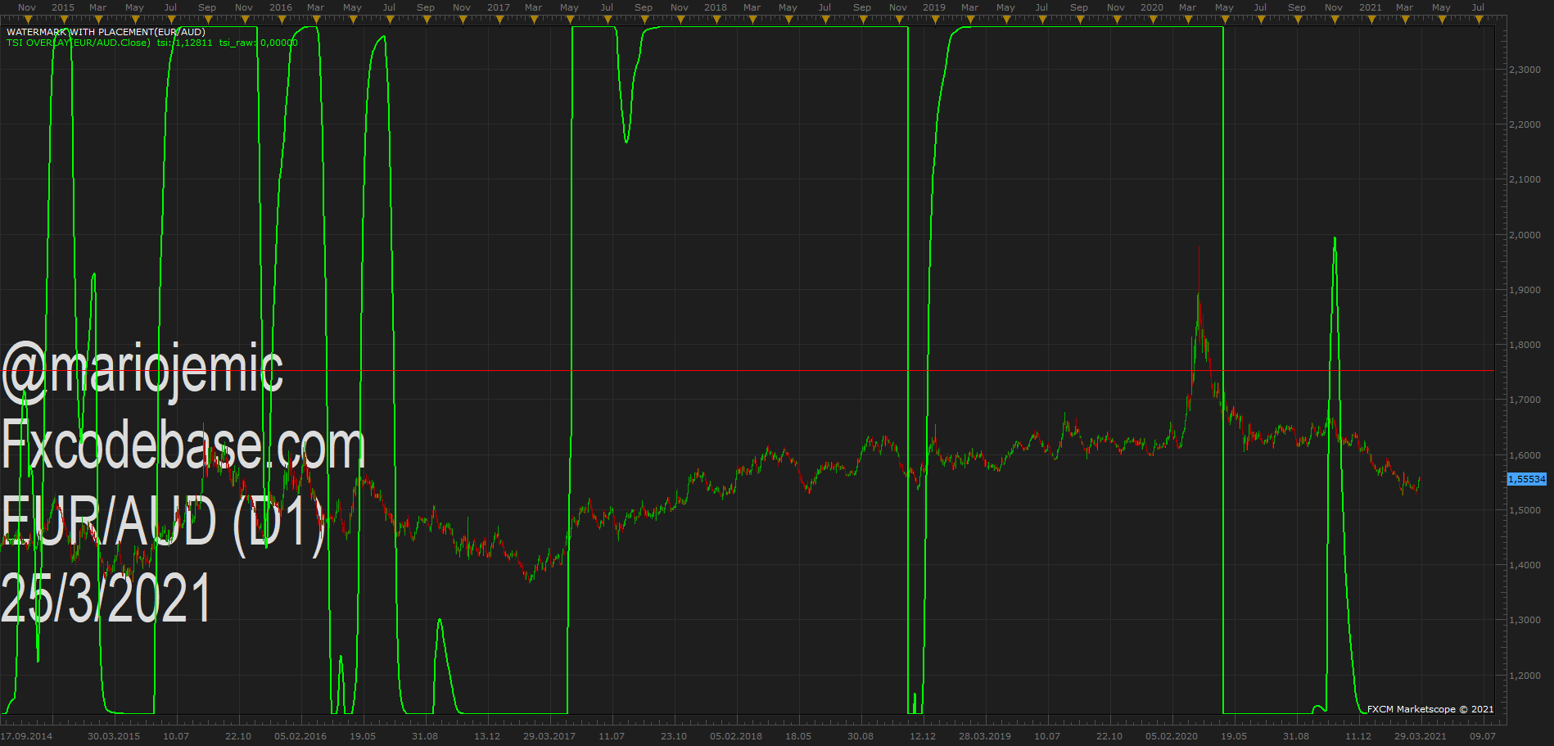Click the orange marker under 2021

coord(1371,19)
